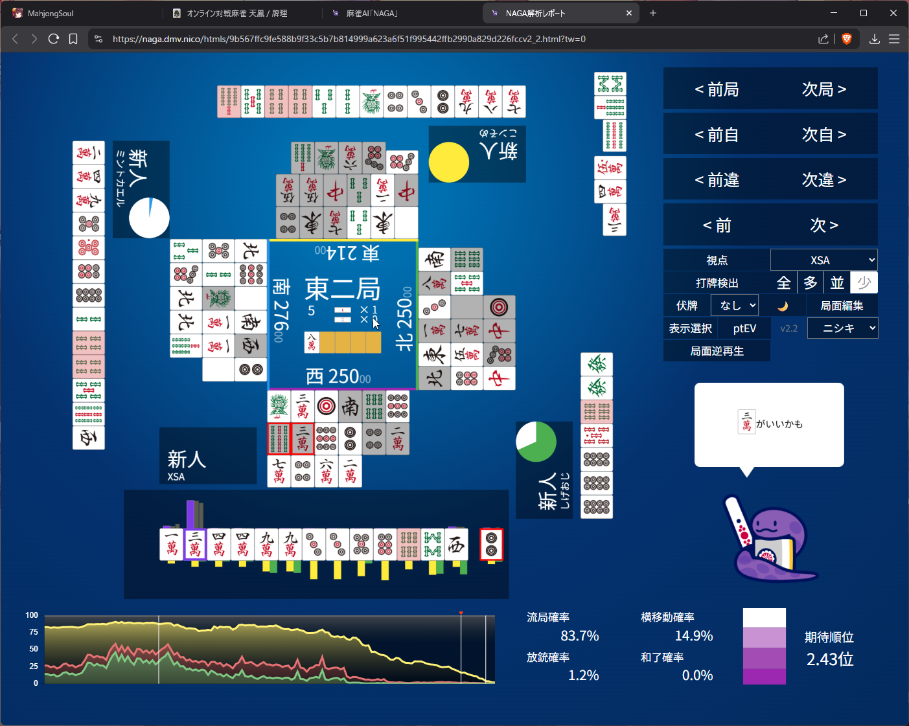Screen dimensions: 909x726
Task: Click the red-bordered drawn tile in hand
Action: tap(491, 544)
